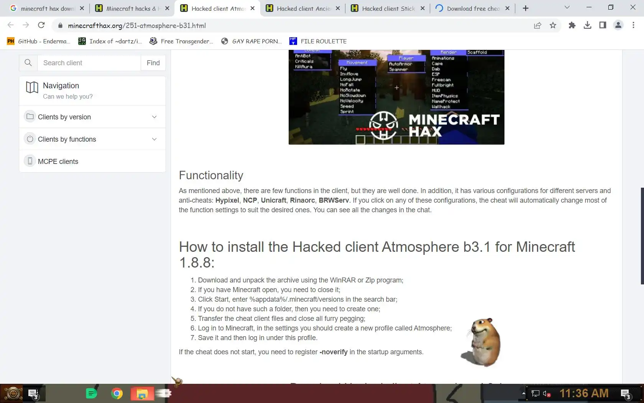644x403 pixels.
Task: Close the 'Hacked client Ancie' tab
Action: 338,8
